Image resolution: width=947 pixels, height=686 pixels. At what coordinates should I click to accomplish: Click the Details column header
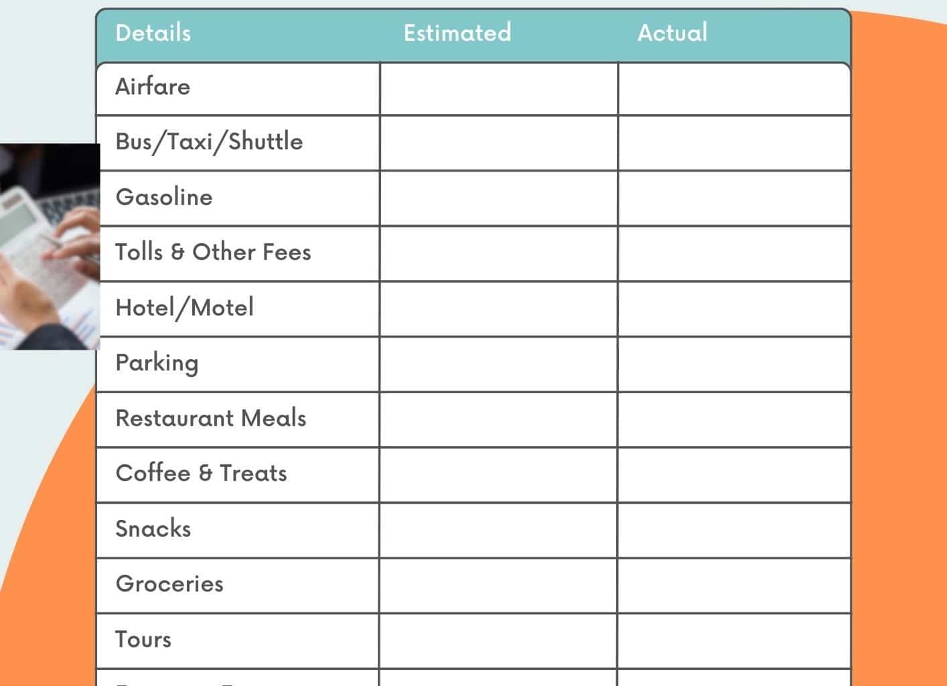click(153, 33)
